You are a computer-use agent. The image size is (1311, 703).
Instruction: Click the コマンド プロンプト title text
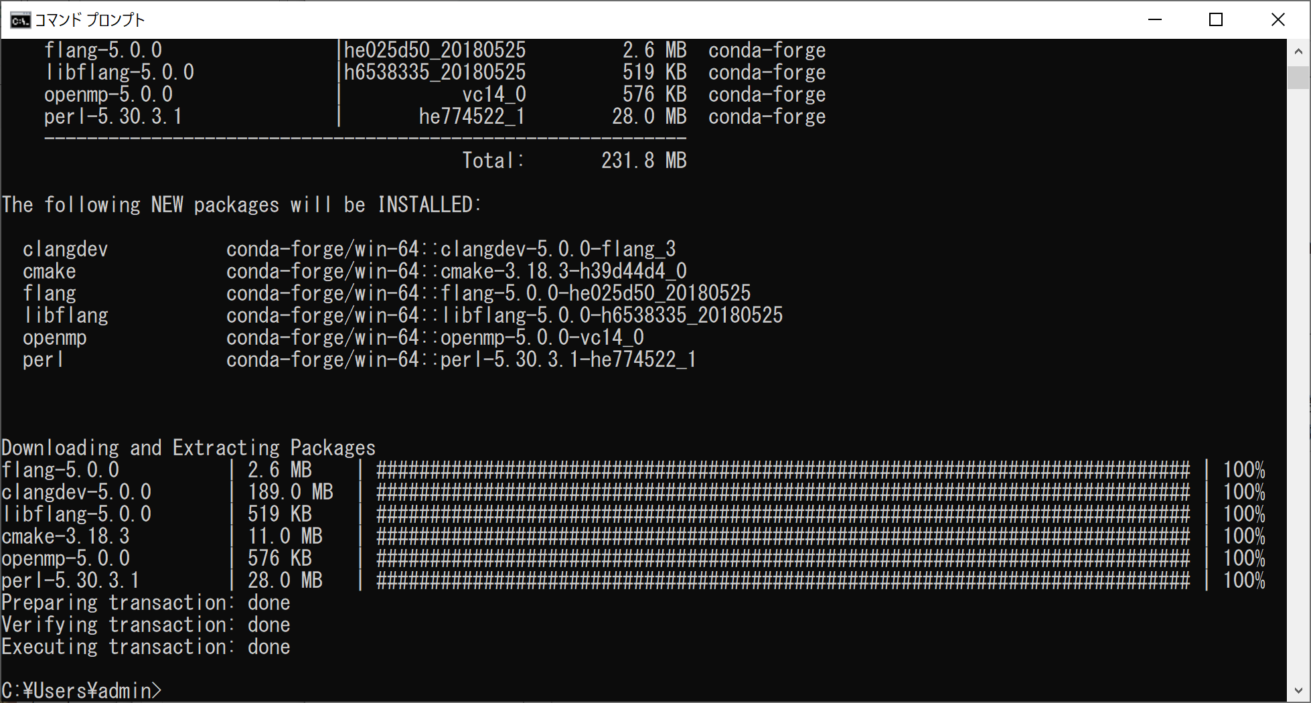point(90,20)
